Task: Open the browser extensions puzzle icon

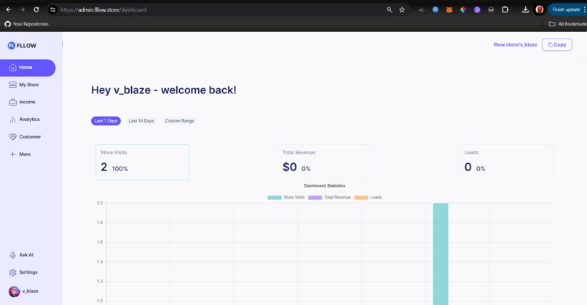Action: pyautogui.click(x=505, y=9)
